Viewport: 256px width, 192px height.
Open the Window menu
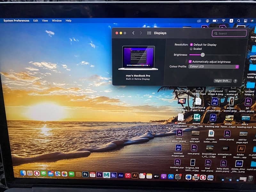tap(57, 20)
